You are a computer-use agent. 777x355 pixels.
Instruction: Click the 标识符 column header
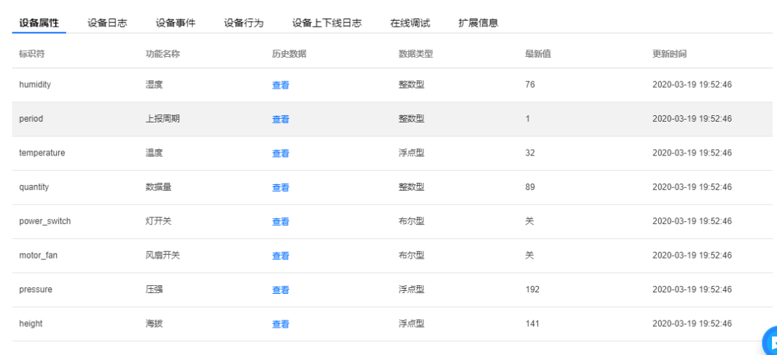coord(32,54)
